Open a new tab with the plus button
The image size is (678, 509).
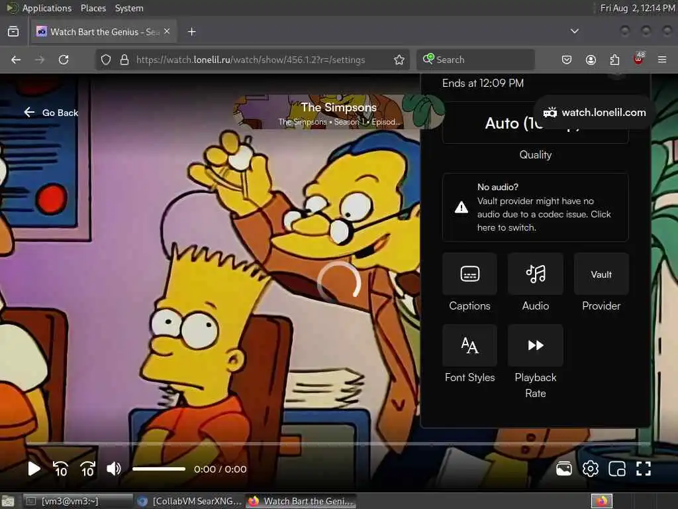pyautogui.click(x=192, y=32)
